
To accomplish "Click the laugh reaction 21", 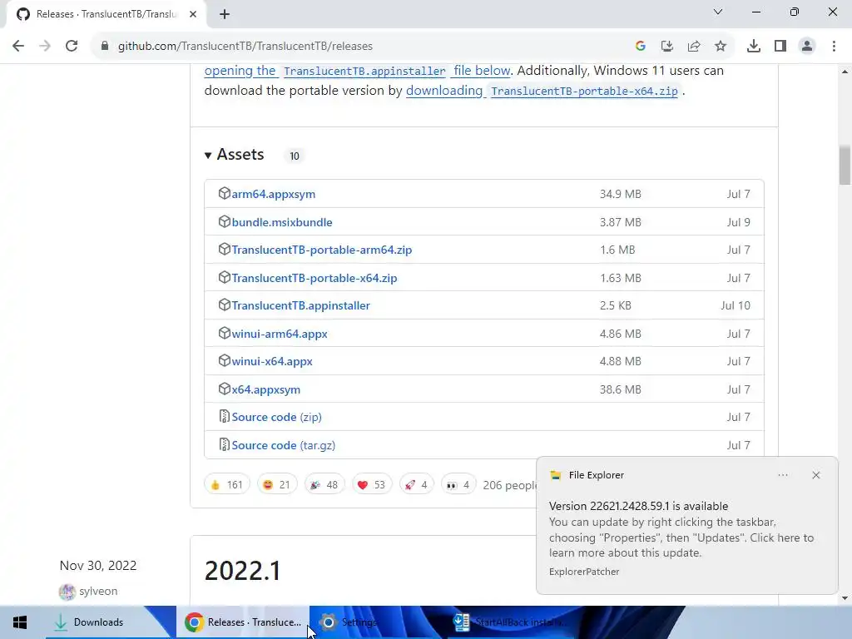I will 276,484.
